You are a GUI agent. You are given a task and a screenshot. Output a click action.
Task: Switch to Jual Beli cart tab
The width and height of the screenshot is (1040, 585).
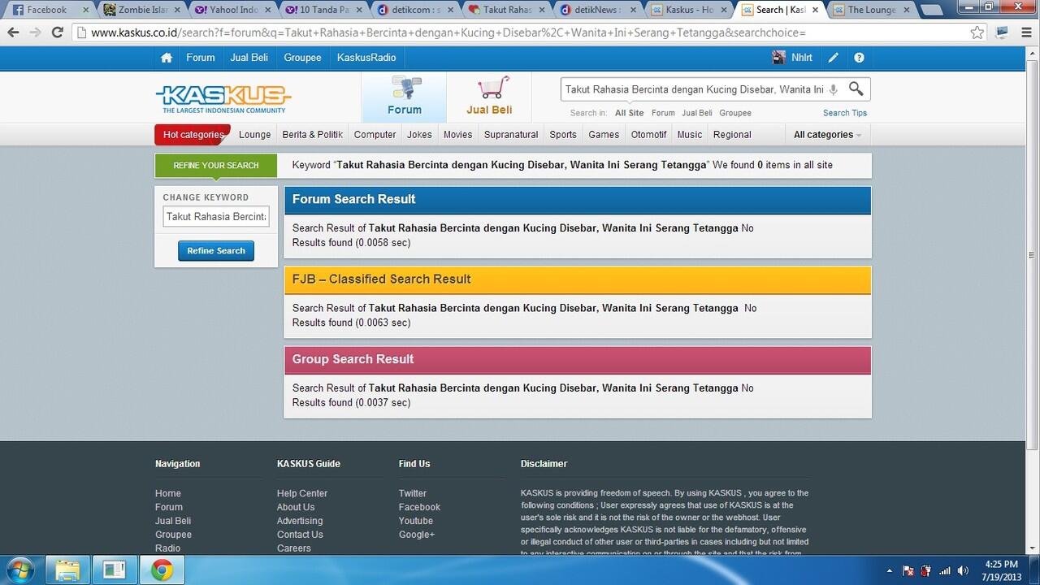pyautogui.click(x=489, y=97)
